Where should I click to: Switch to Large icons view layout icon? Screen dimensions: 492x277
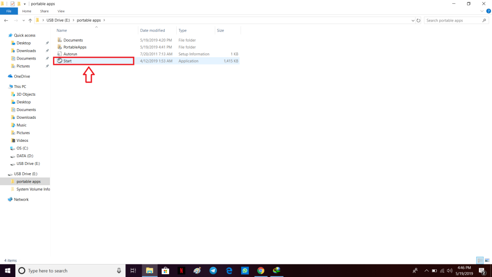[487, 260]
